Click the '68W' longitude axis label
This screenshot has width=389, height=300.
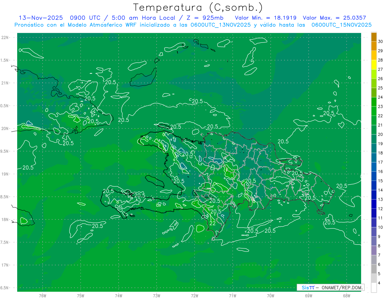click(x=347, y=295)
